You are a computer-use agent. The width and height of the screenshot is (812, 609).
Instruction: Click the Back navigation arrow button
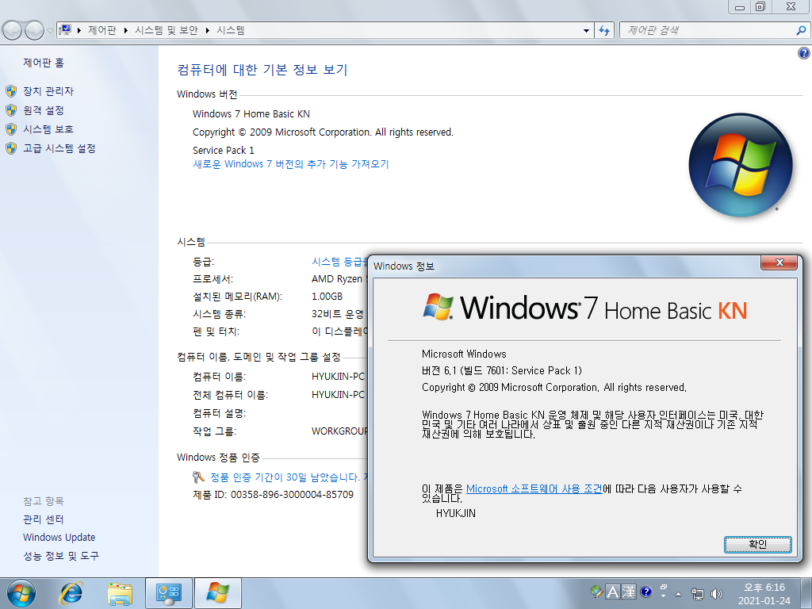pos(13,31)
